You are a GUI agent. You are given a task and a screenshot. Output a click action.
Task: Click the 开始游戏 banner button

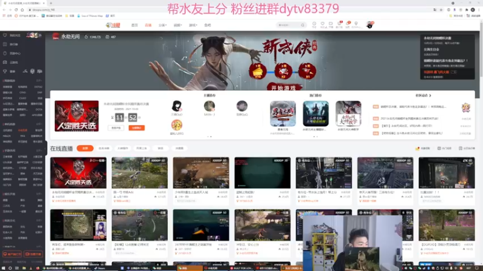coord(283,87)
